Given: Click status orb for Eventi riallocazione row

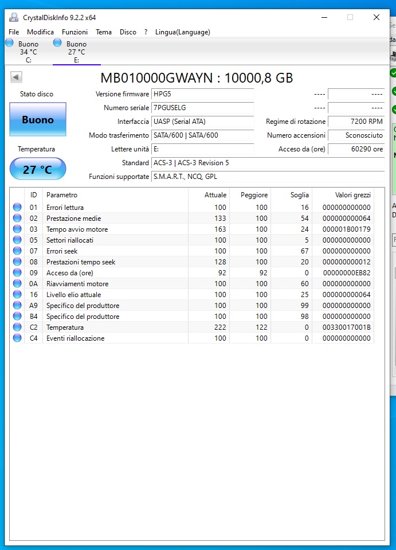Looking at the screenshot, I should [x=17, y=338].
